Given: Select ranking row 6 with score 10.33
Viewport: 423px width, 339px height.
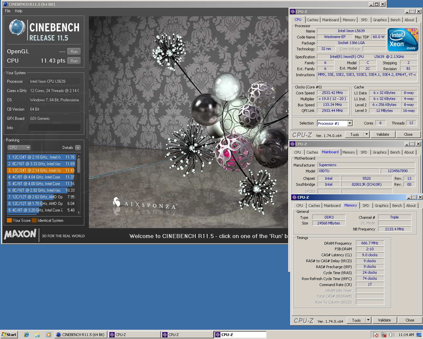Looking at the screenshot, I should (x=41, y=190).
